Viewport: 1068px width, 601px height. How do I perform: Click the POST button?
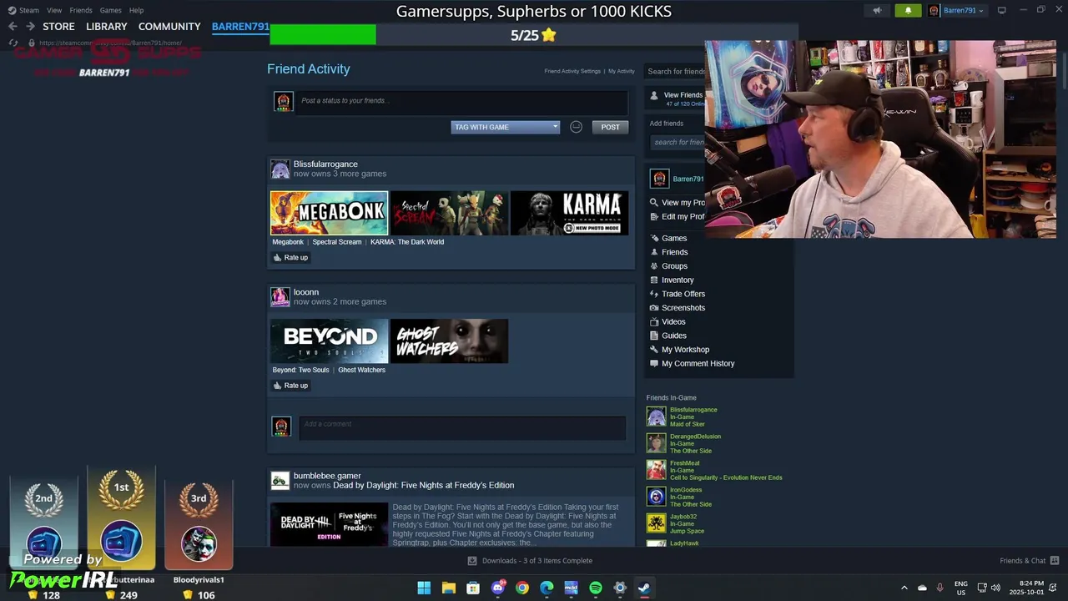click(611, 127)
